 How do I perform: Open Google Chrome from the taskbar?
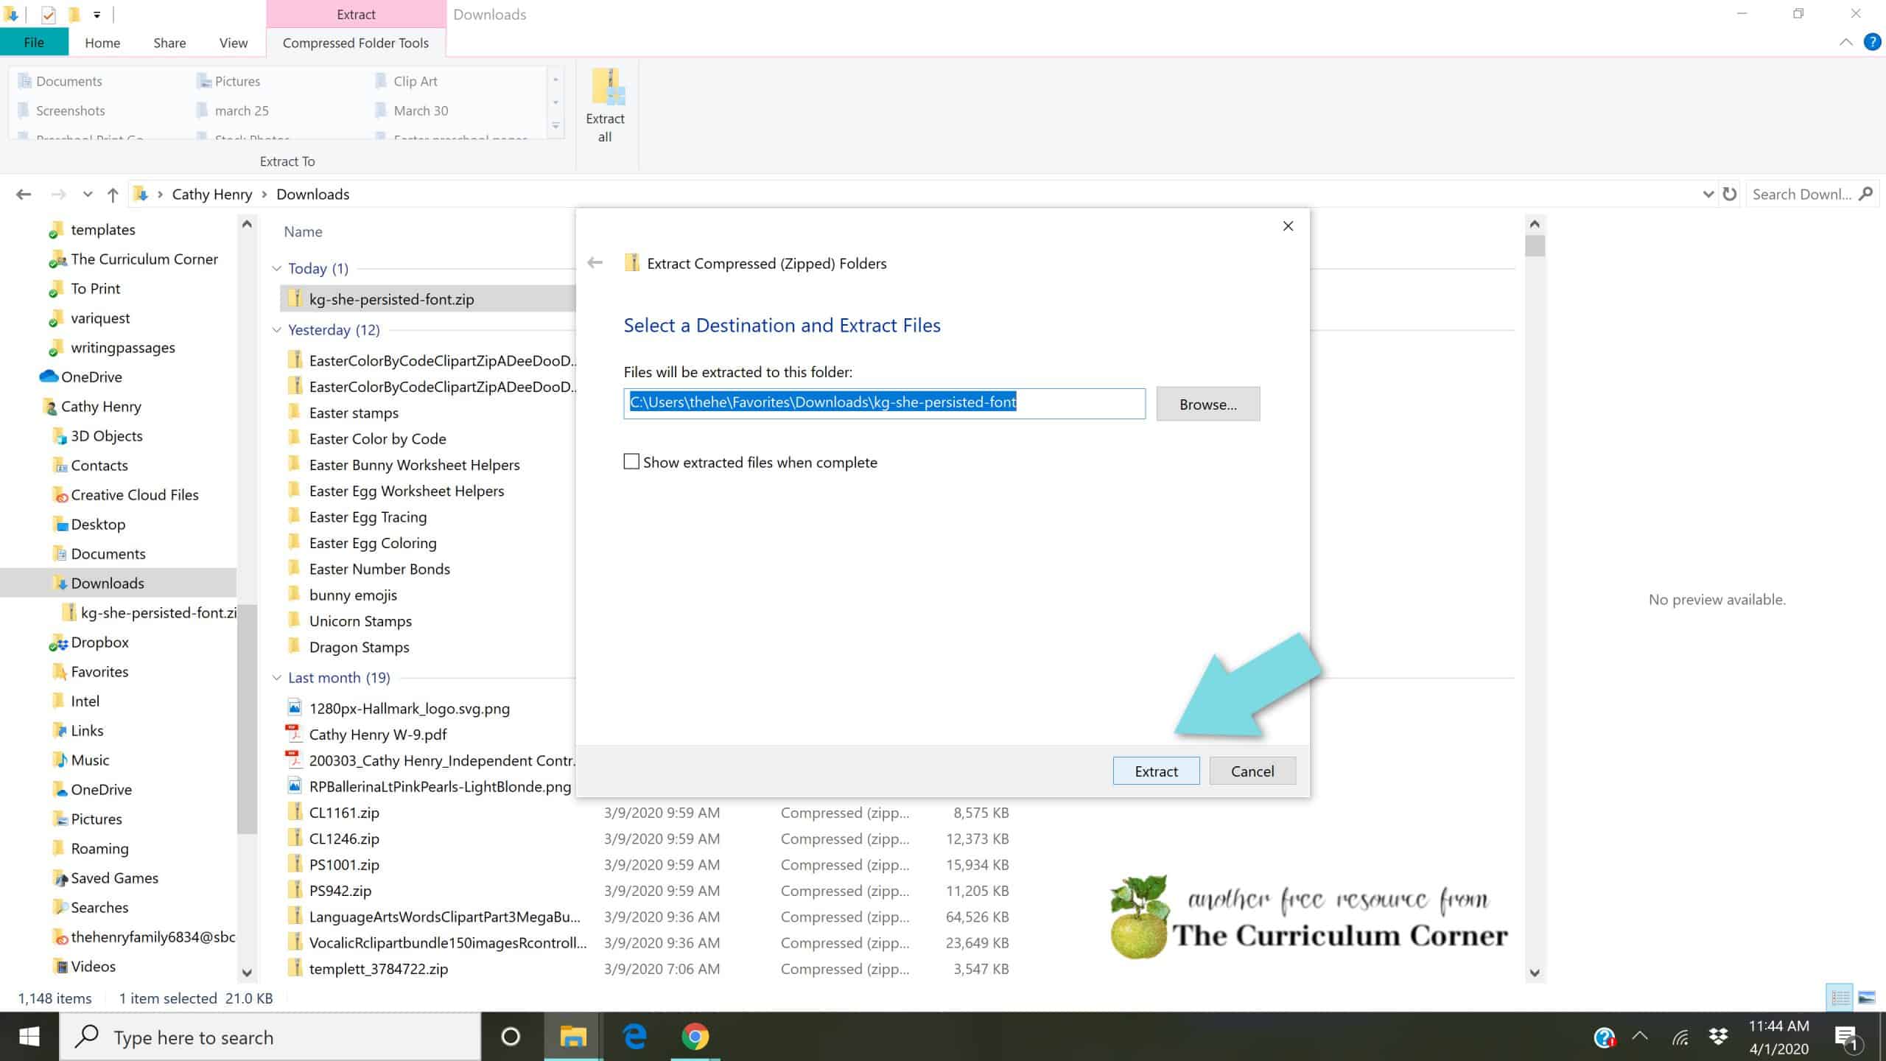[695, 1037]
